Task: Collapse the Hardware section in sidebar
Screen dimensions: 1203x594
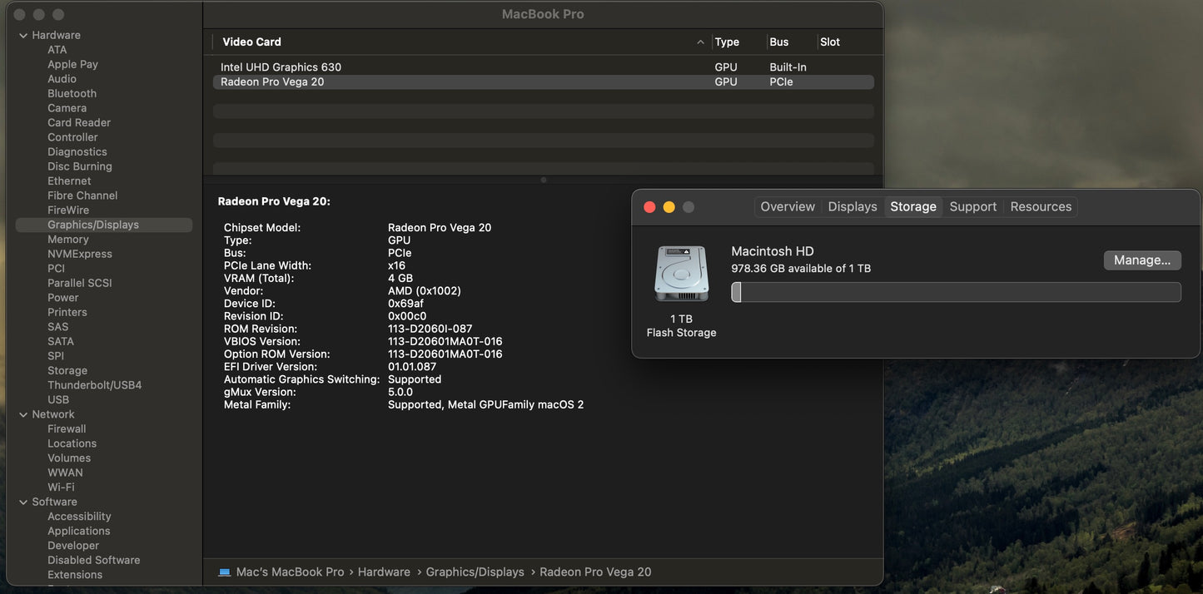Action: (22, 36)
